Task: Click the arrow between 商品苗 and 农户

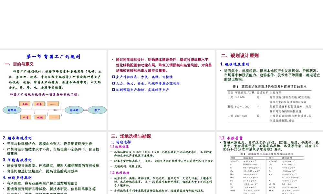Action: click(85, 110)
